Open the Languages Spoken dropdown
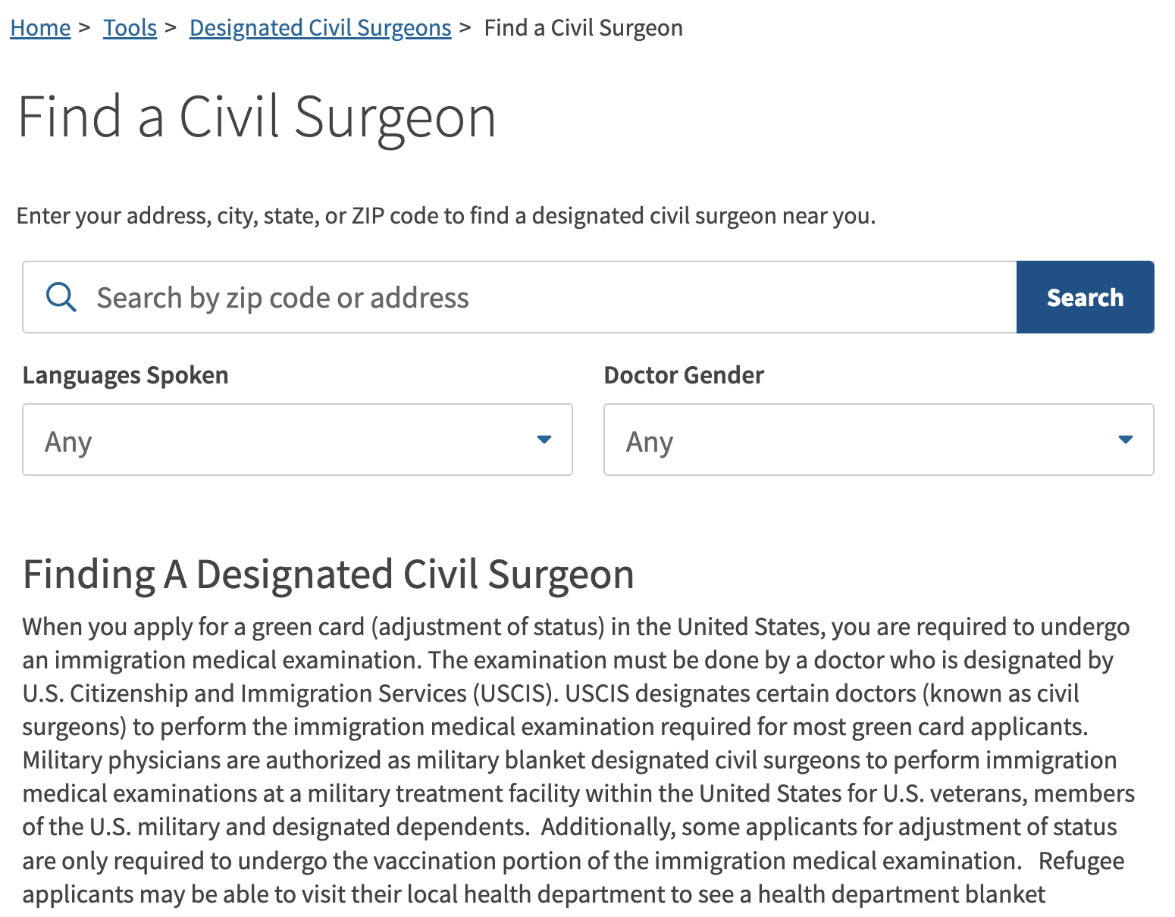The image size is (1175, 917). tap(297, 440)
